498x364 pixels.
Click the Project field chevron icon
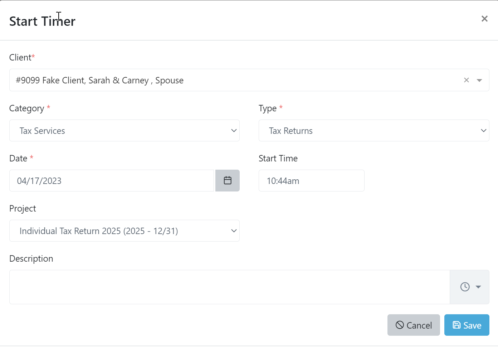pyautogui.click(x=234, y=231)
